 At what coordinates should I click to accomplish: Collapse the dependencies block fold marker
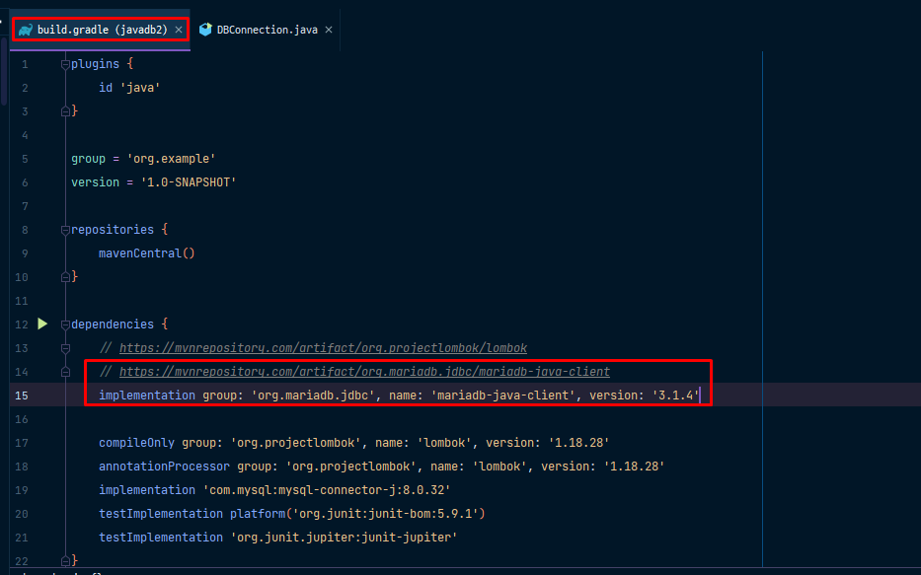65,324
